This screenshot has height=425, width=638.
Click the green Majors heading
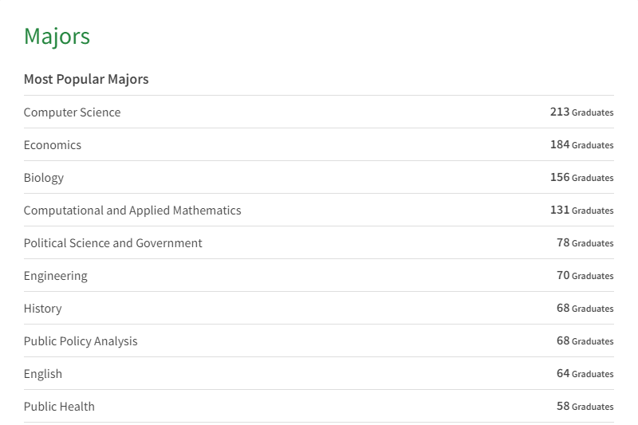click(57, 36)
